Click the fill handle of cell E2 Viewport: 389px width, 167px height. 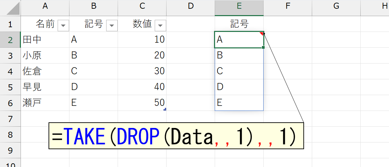click(263, 47)
